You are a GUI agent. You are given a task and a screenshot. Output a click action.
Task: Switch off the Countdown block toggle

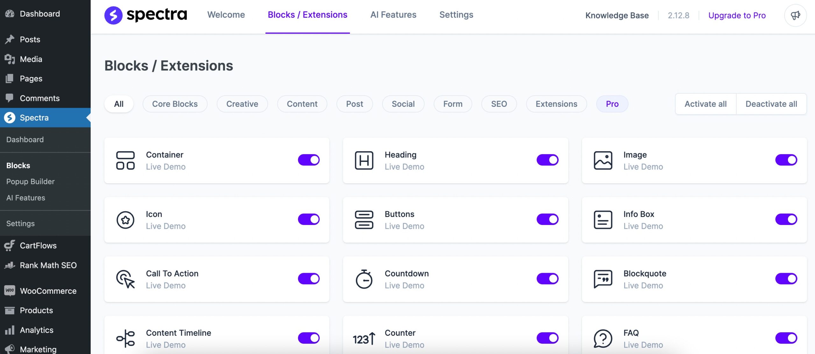[547, 278]
